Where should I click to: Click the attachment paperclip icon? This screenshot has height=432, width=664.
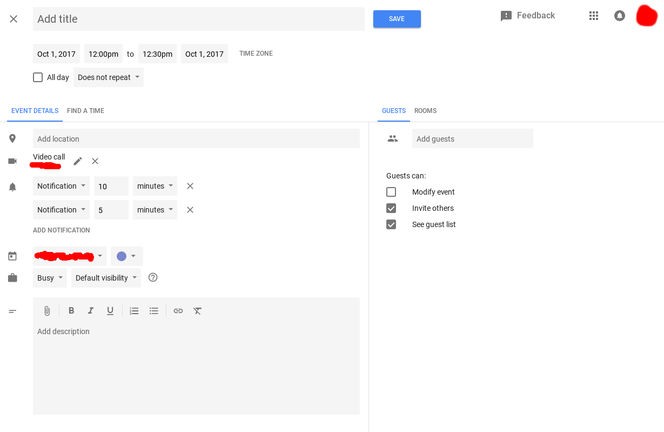[x=47, y=311]
